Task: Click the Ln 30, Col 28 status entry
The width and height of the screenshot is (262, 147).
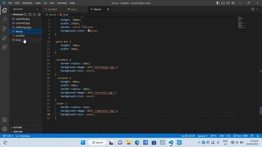Action: [188, 136]
